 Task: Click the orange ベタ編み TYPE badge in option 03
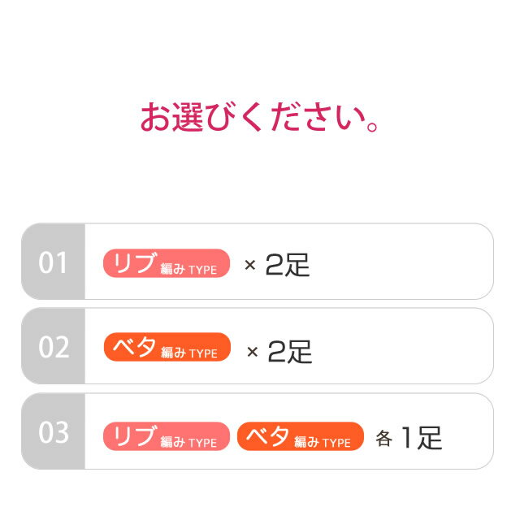(301, 436)
